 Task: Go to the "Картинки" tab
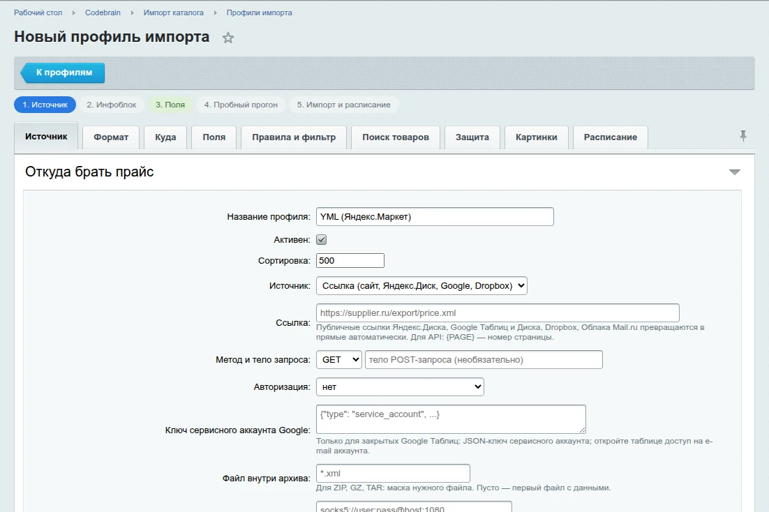point(537,137)
